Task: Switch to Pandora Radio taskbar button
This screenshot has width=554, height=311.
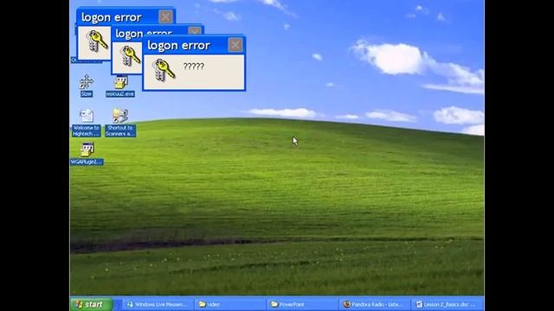Action: (x=375, y=304)
